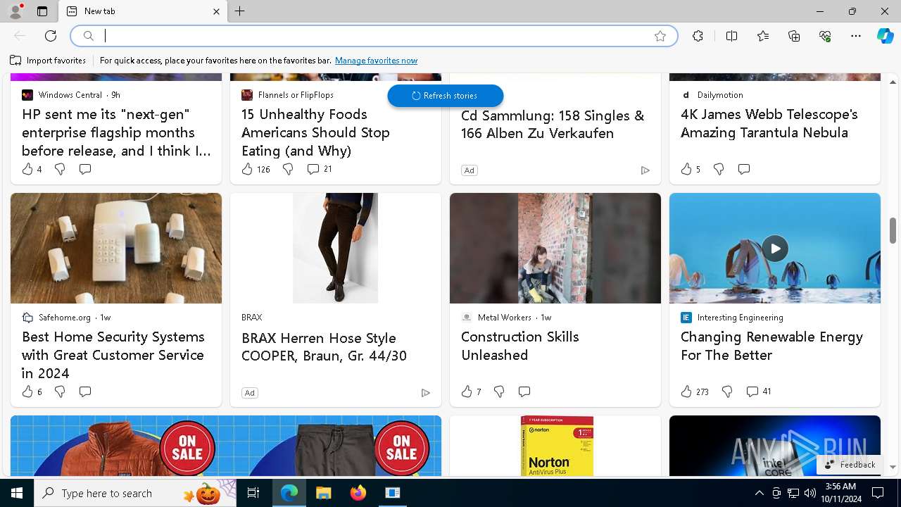Screen dimensions: 901x507
Task: Click taskbar search box
Action: (x=135, y=493)
